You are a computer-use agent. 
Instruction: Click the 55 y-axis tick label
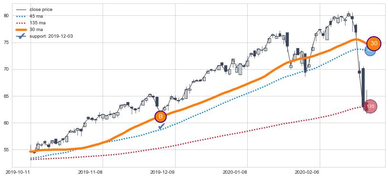click(6, 150)
